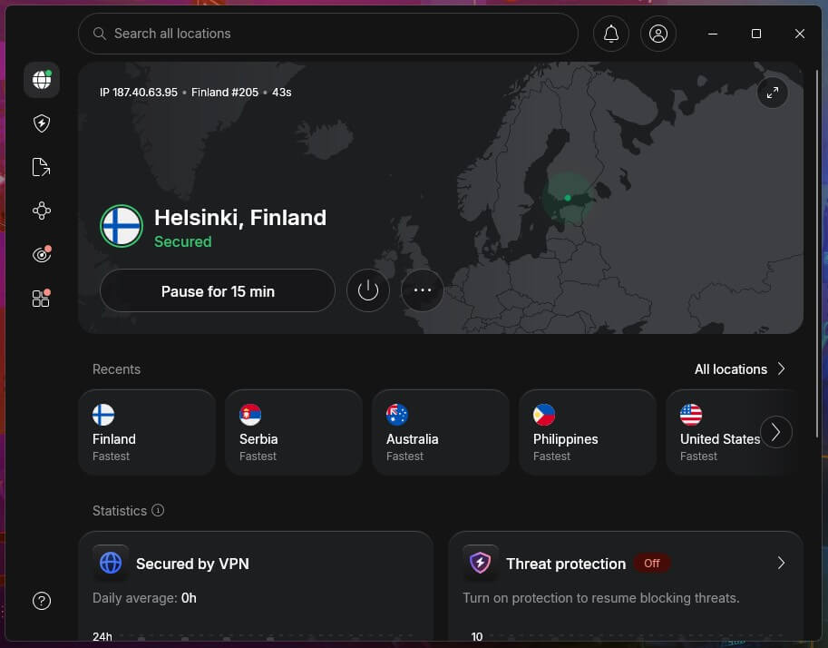Open the three-dots more options button
Screen dimensions: 828x648
click(422, 290)
